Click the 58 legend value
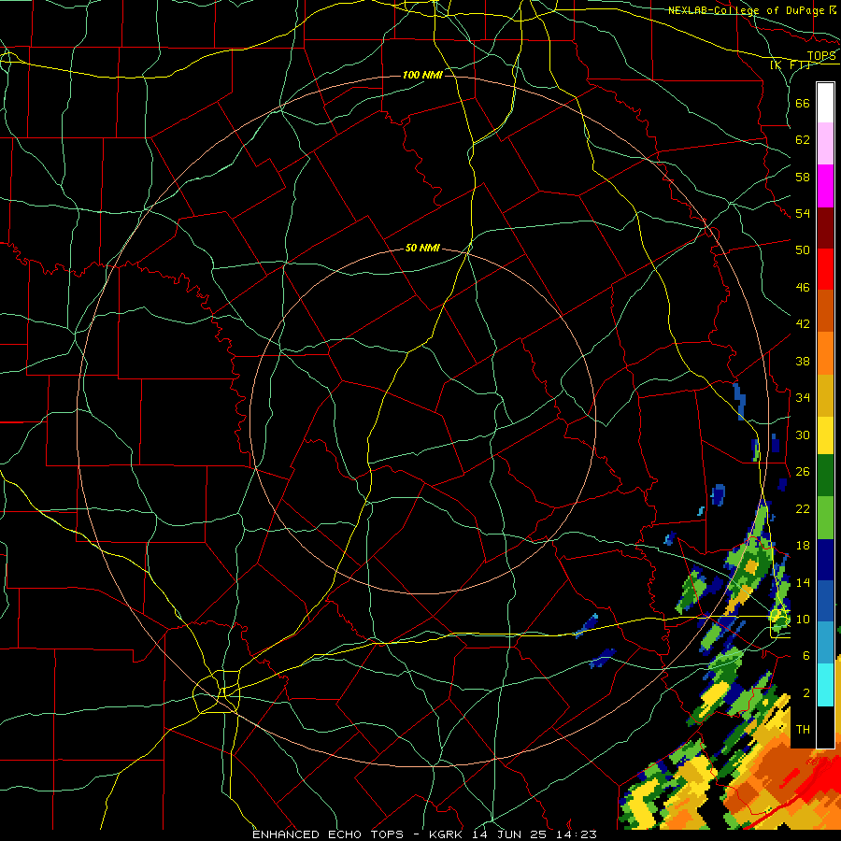This screenshot has height=841, width=841. 803,177
